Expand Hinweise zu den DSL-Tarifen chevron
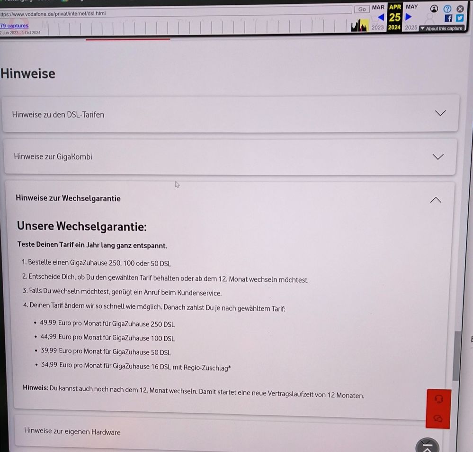This screenshot has height=452, width=473. [440, 113]
